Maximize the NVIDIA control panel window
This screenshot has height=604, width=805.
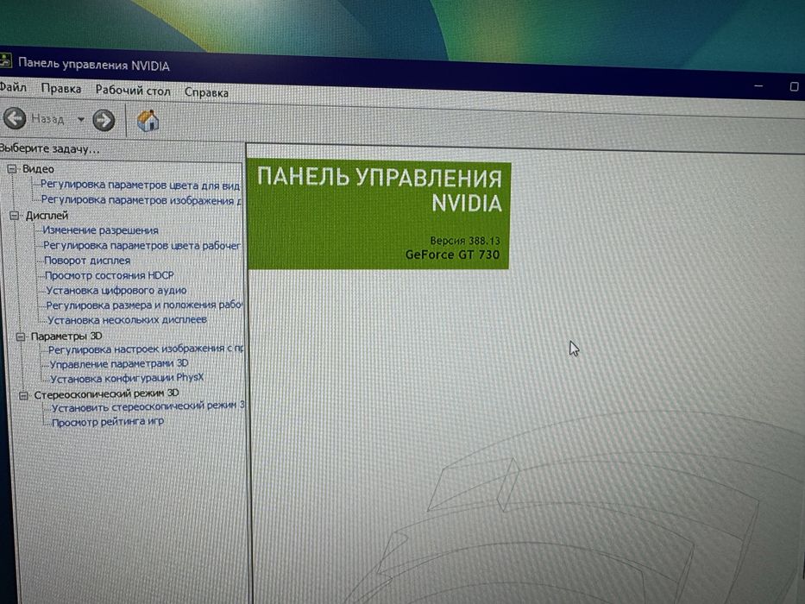(x=795, y=87)
